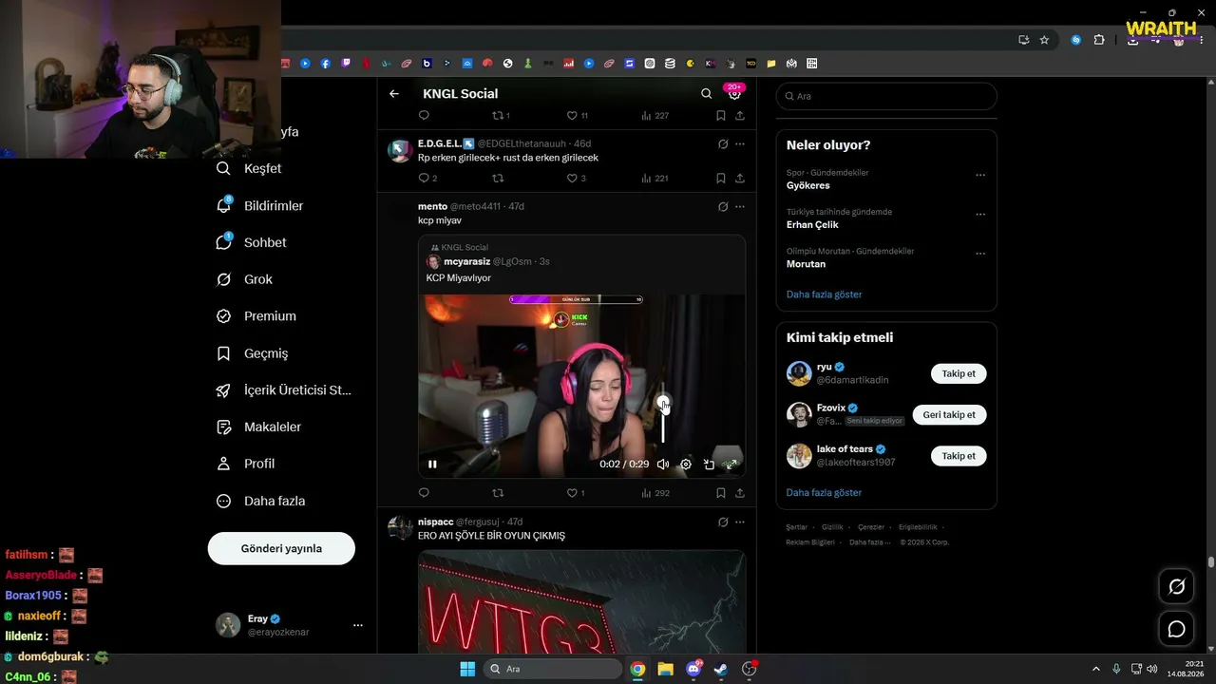The height and width of the screenshot is (684, 1216).
Task: Share mento's kcp miyav post
Action: tap(740, 493)
